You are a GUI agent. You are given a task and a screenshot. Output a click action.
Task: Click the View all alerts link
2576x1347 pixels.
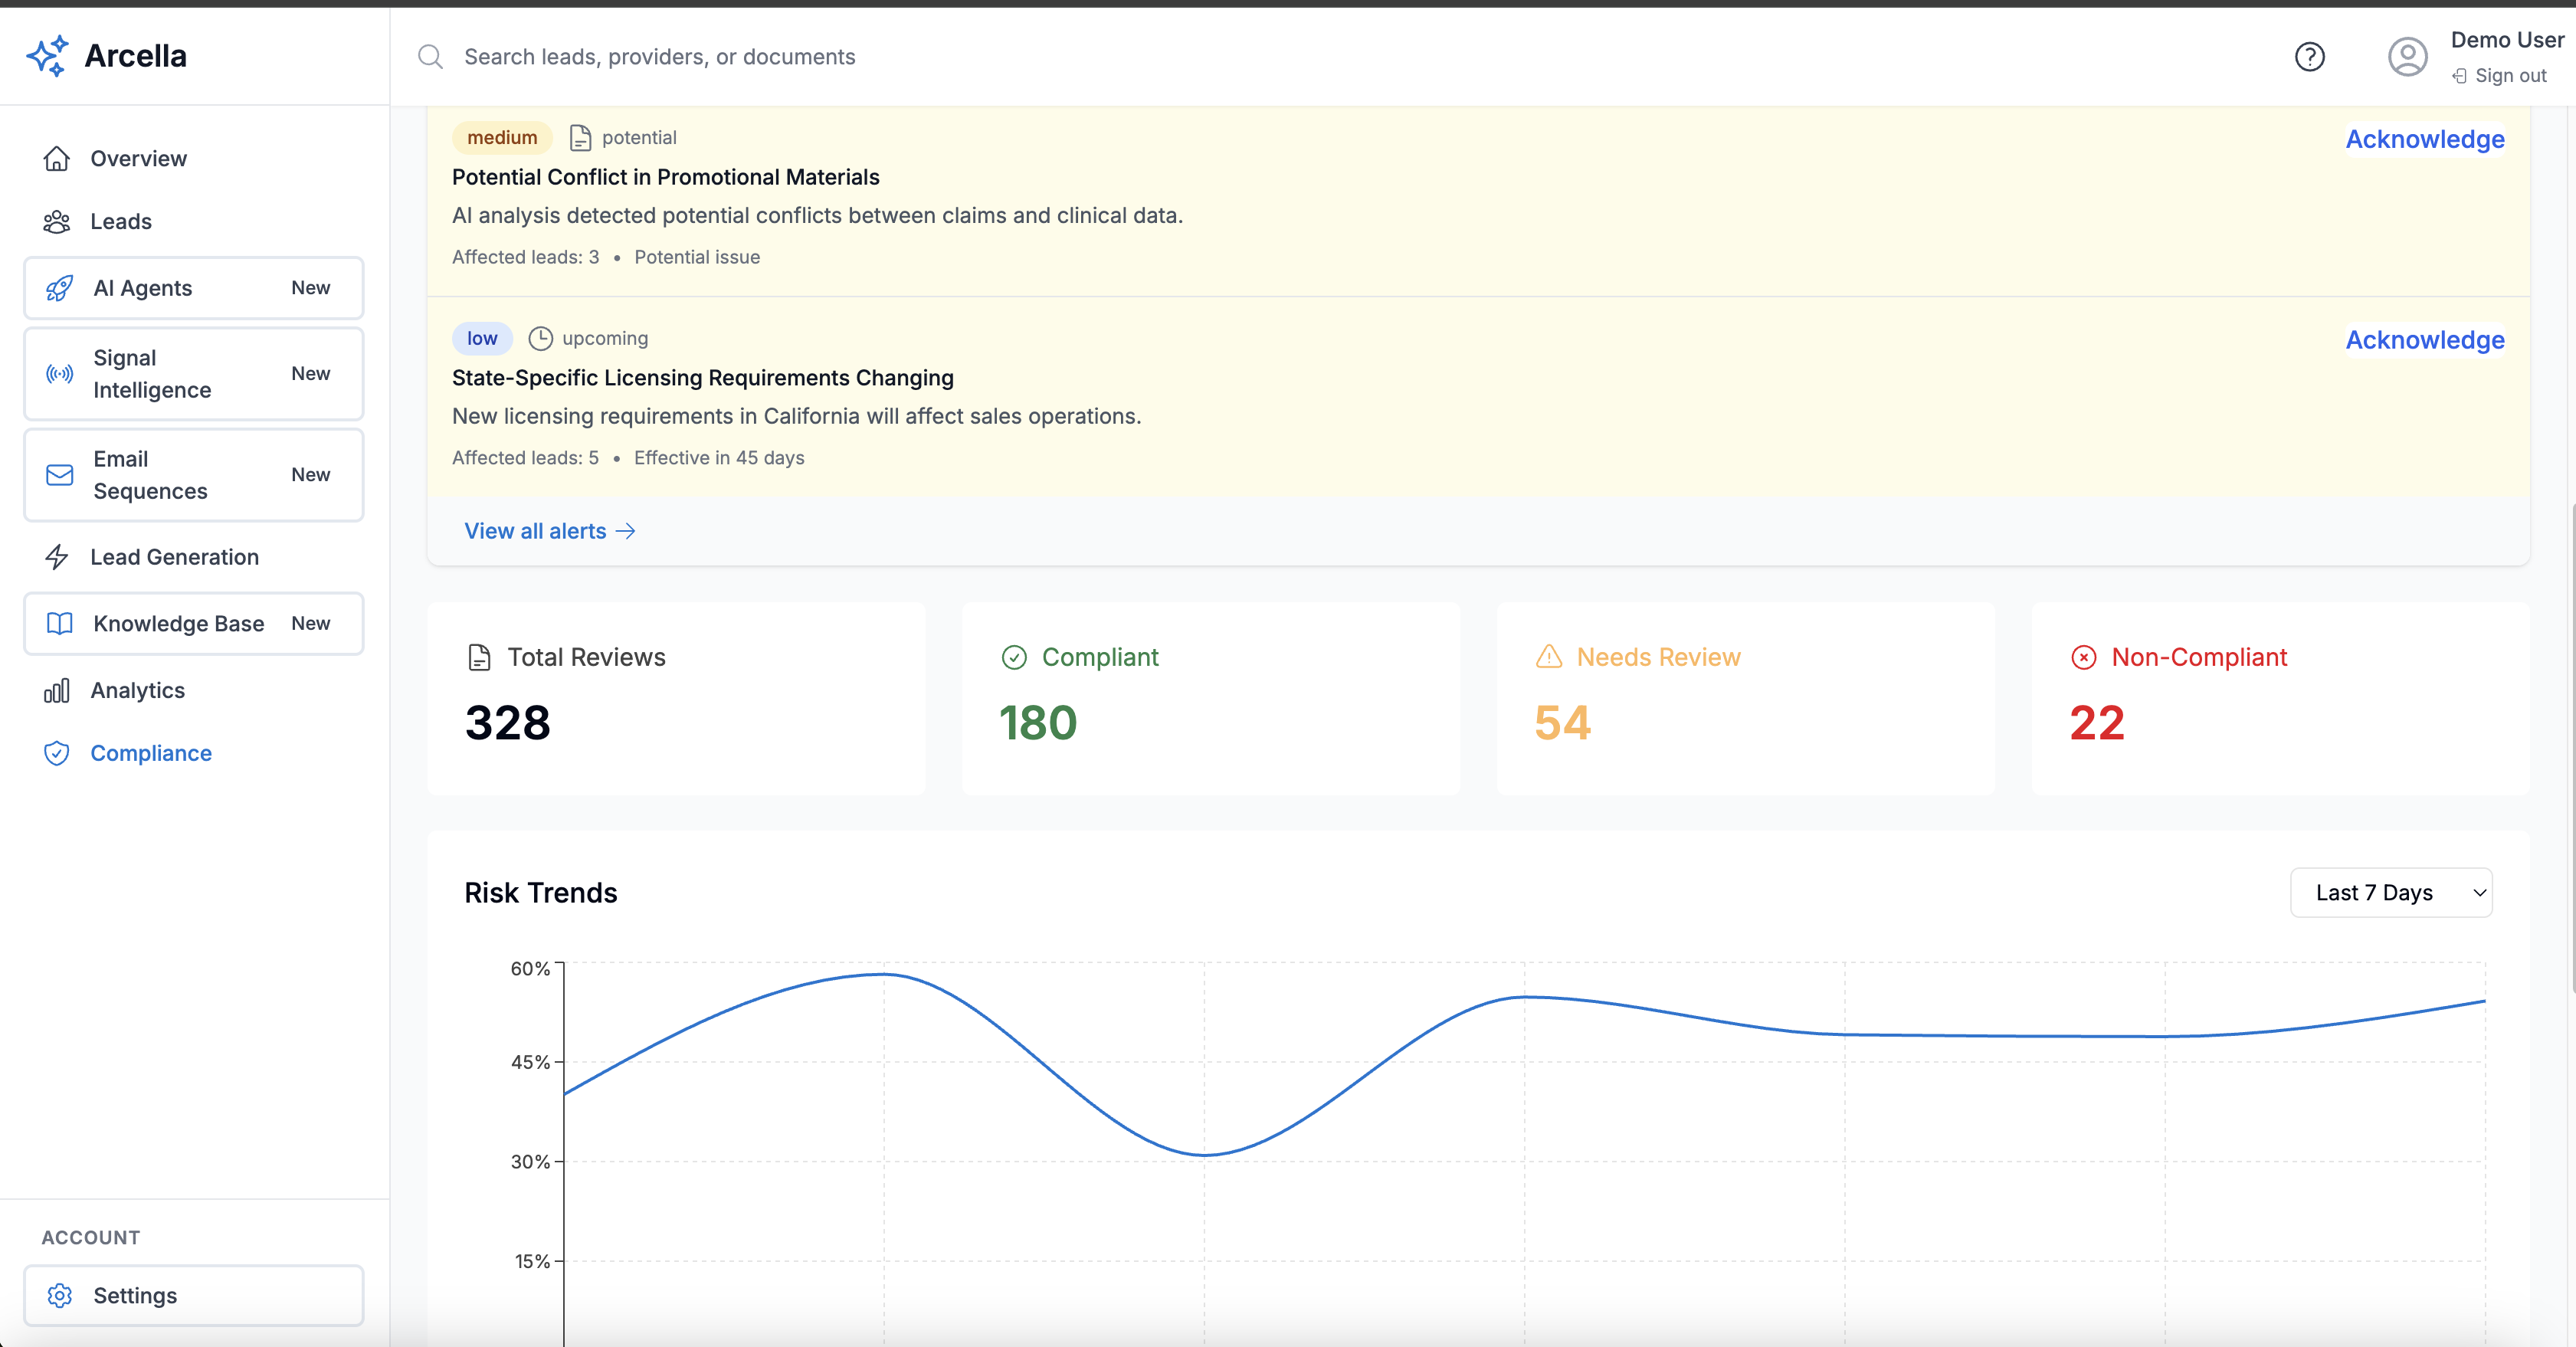point(549,531)
